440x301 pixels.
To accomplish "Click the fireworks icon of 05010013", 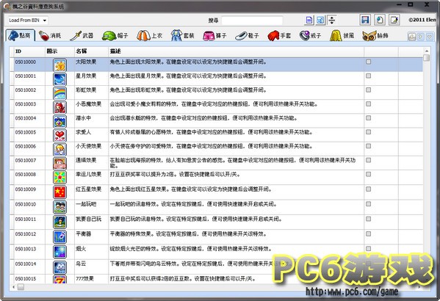I will [59, 252].
